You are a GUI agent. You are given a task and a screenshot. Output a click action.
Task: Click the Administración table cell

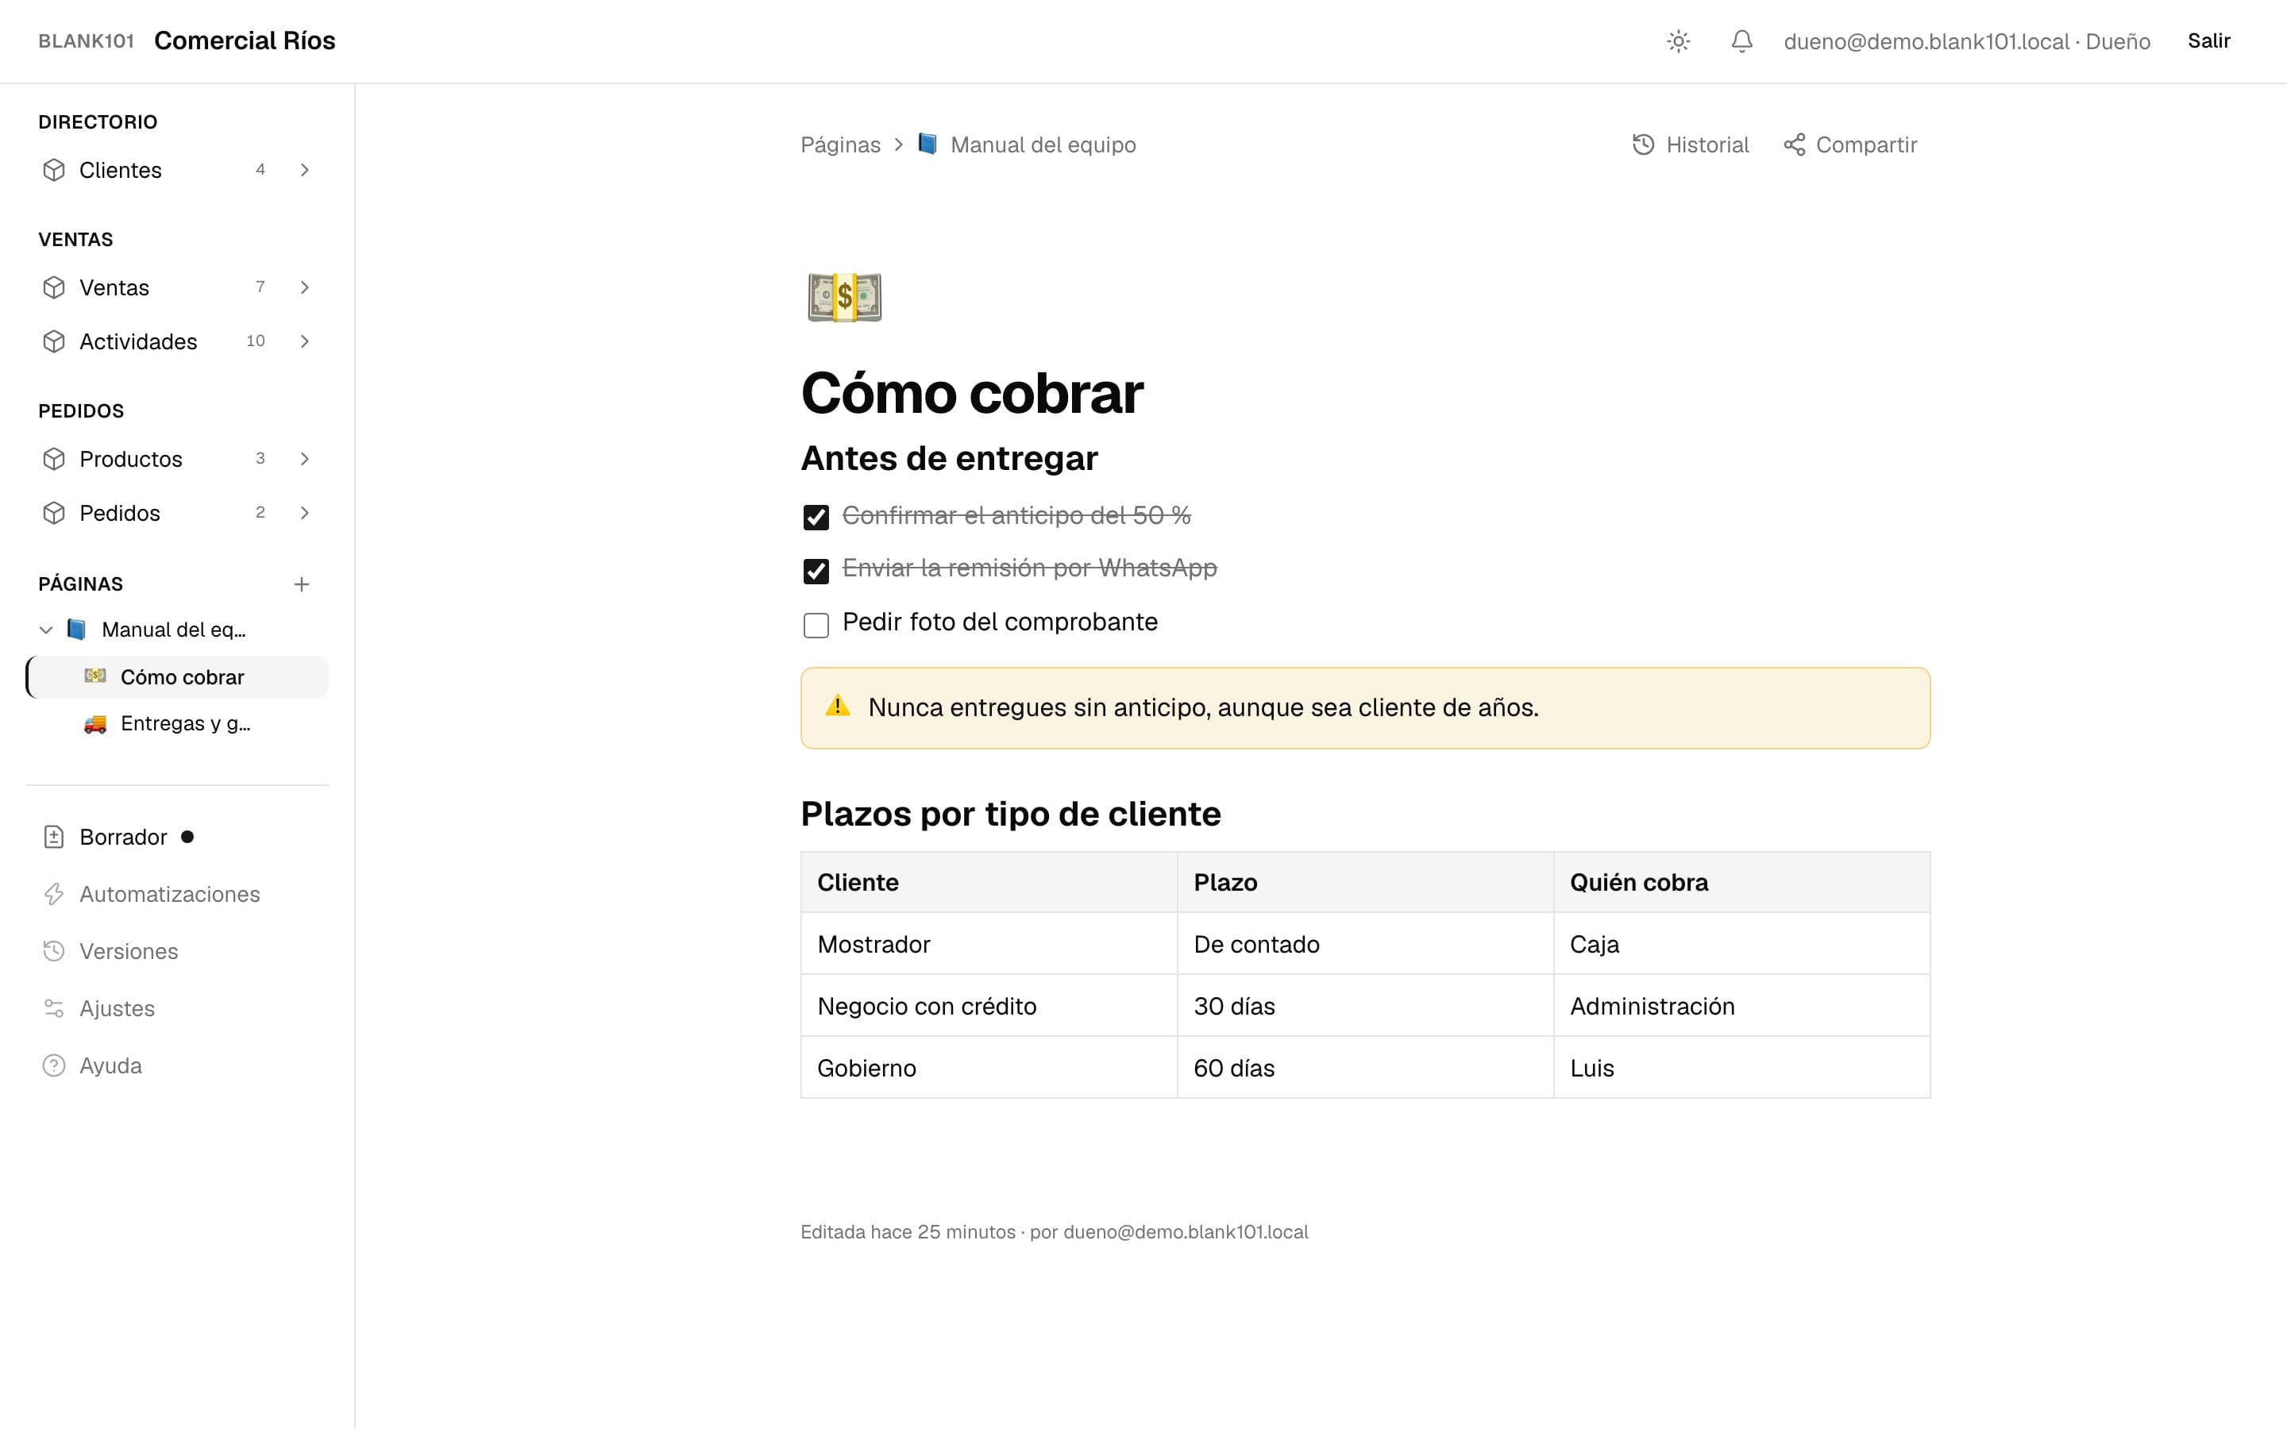click(x=1741, y=1006)
